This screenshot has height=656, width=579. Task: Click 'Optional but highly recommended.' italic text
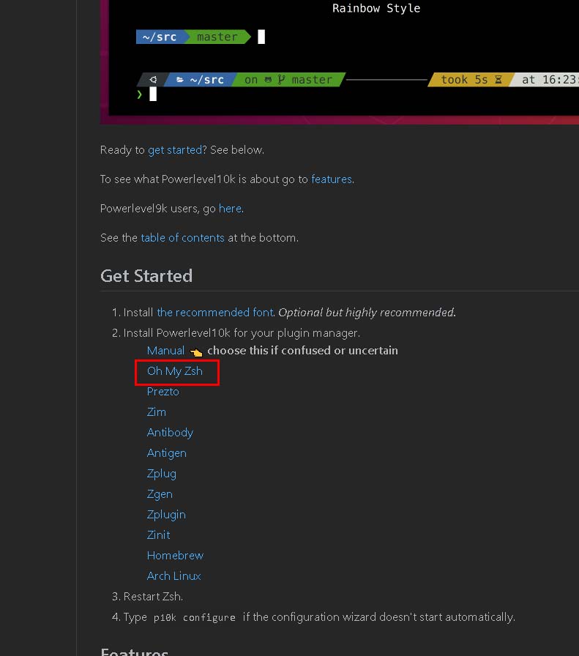tap(367, 312)
